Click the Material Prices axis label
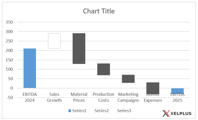The height and width of the screenshot is (120, 198). tap(79, 97)
